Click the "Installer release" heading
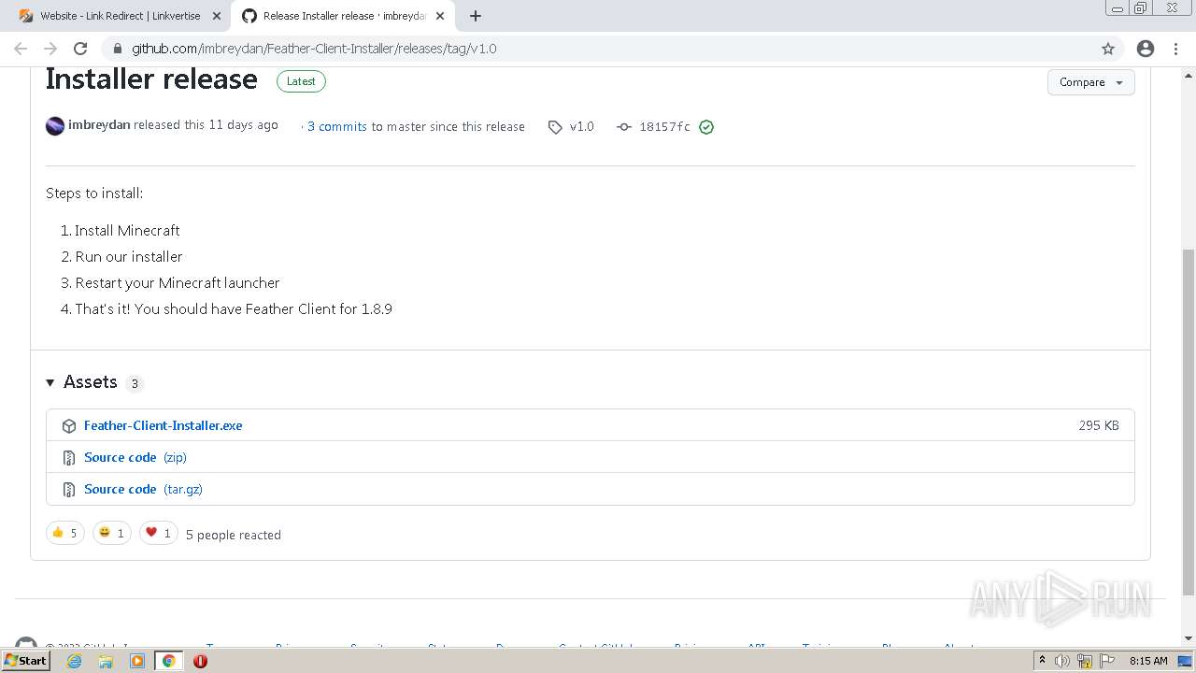Viewport: 1196px width, 673px height. coord(151,79)
